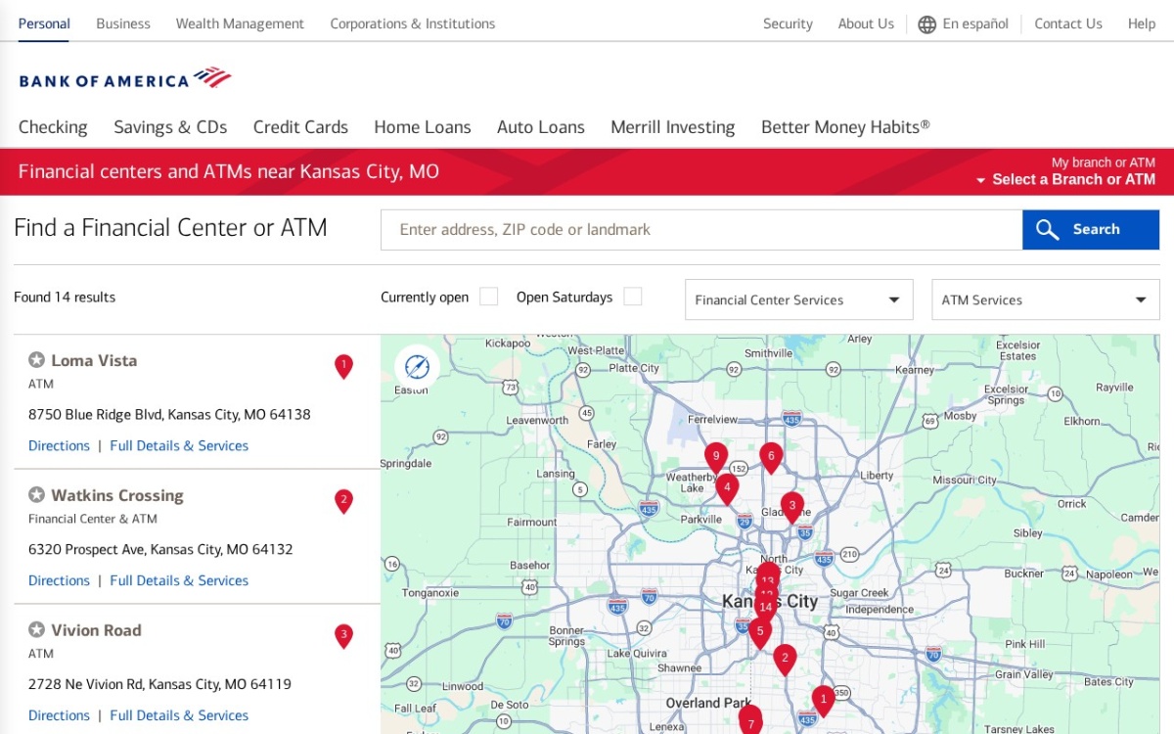Get Directions to Vivion Road
Image resolution: width=1174 pixels, height=734 pixels.
coord(59,715)
